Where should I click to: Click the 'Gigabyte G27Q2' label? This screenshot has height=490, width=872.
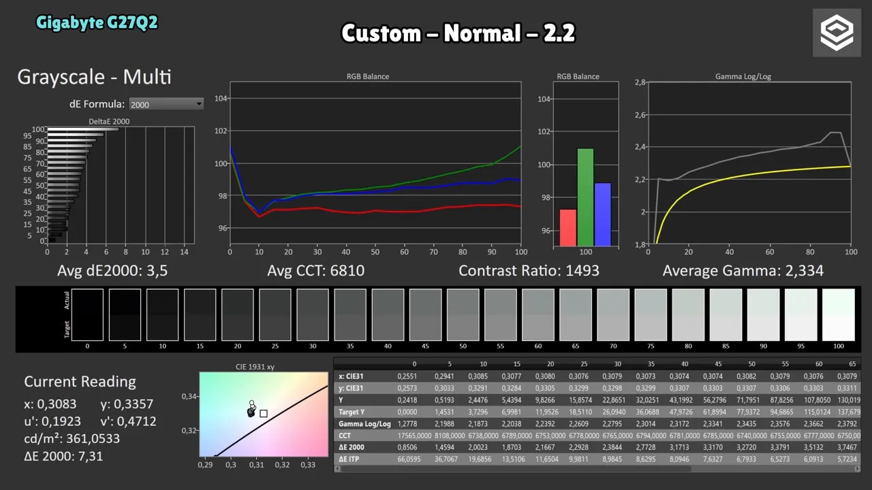point(97,22)
